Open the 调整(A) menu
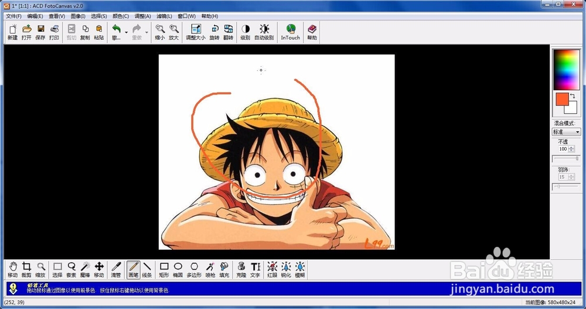 pos(143,16)
